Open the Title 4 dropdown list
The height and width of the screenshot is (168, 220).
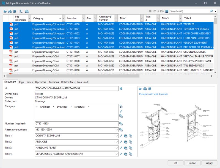coord(117,154)
